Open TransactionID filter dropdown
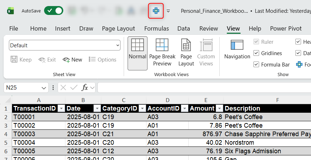311x160 pixels. pos(61,108)
